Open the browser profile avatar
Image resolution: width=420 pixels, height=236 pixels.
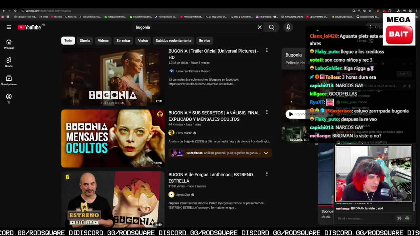410,11
